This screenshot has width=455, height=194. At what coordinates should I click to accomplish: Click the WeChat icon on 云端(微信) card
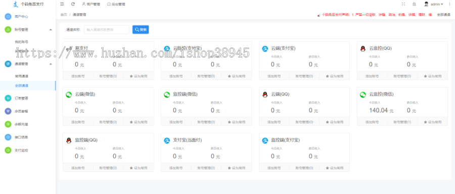click(69, 94)
